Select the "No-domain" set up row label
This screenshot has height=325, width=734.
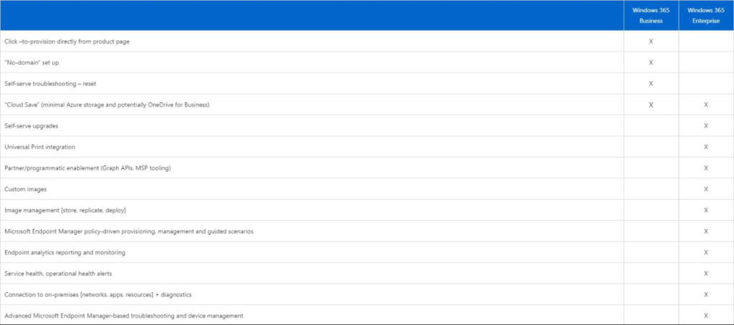pyautogui.click(x=32, y=62)
